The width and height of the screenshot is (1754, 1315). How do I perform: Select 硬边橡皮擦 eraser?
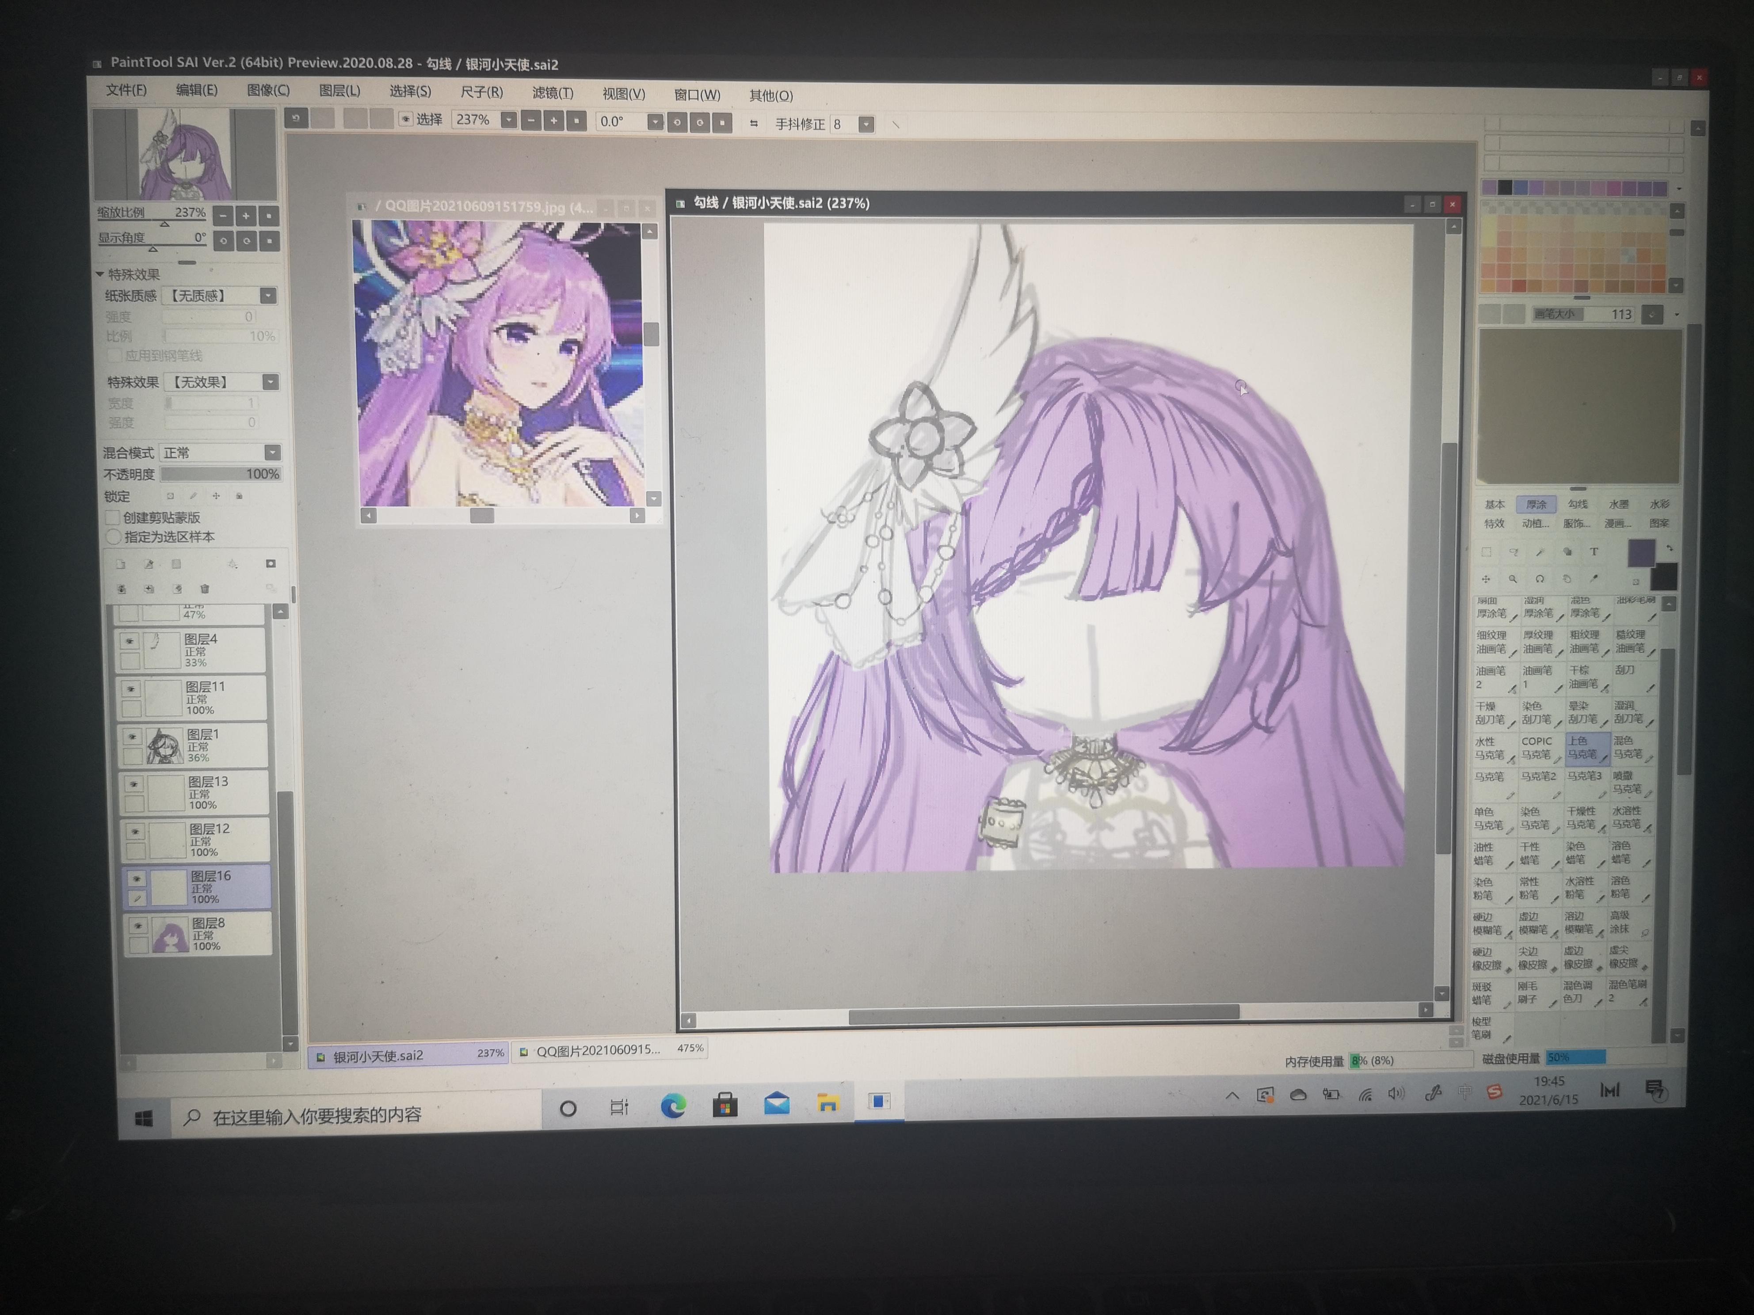pyautogui.click(x=1492, y=958)
